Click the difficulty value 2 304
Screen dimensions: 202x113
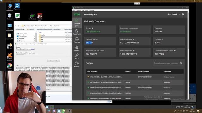click(157, 43)
